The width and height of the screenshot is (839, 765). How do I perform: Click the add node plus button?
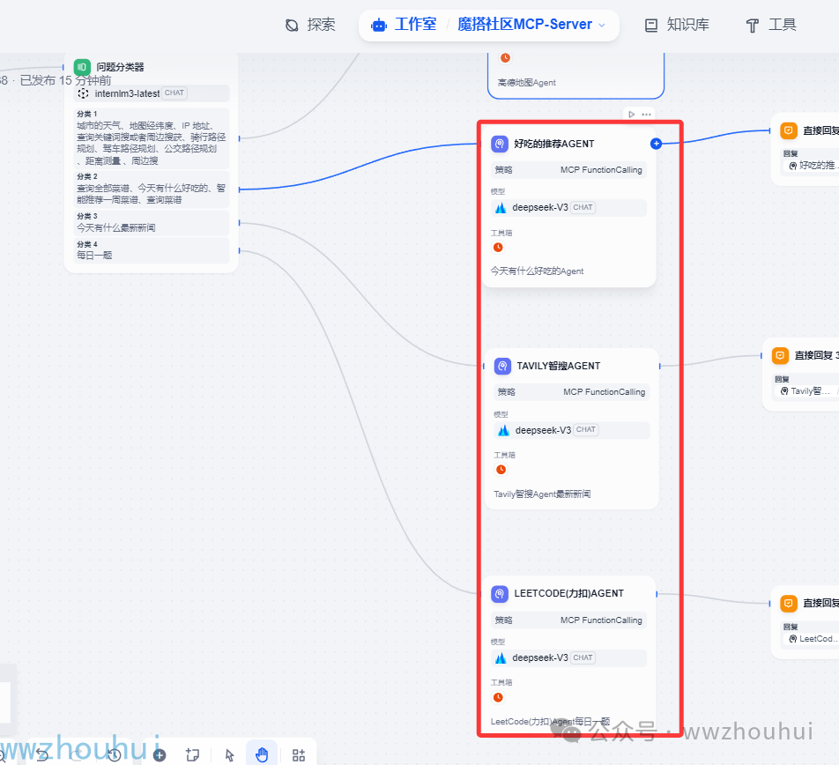pos(160,755)
